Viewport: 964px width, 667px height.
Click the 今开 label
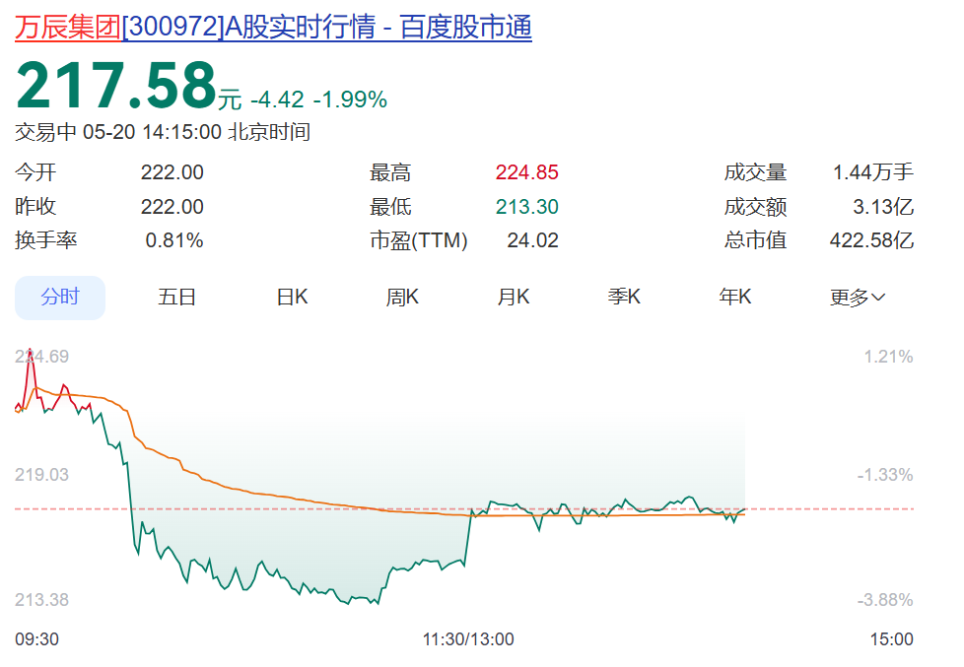tap(35, 172)
